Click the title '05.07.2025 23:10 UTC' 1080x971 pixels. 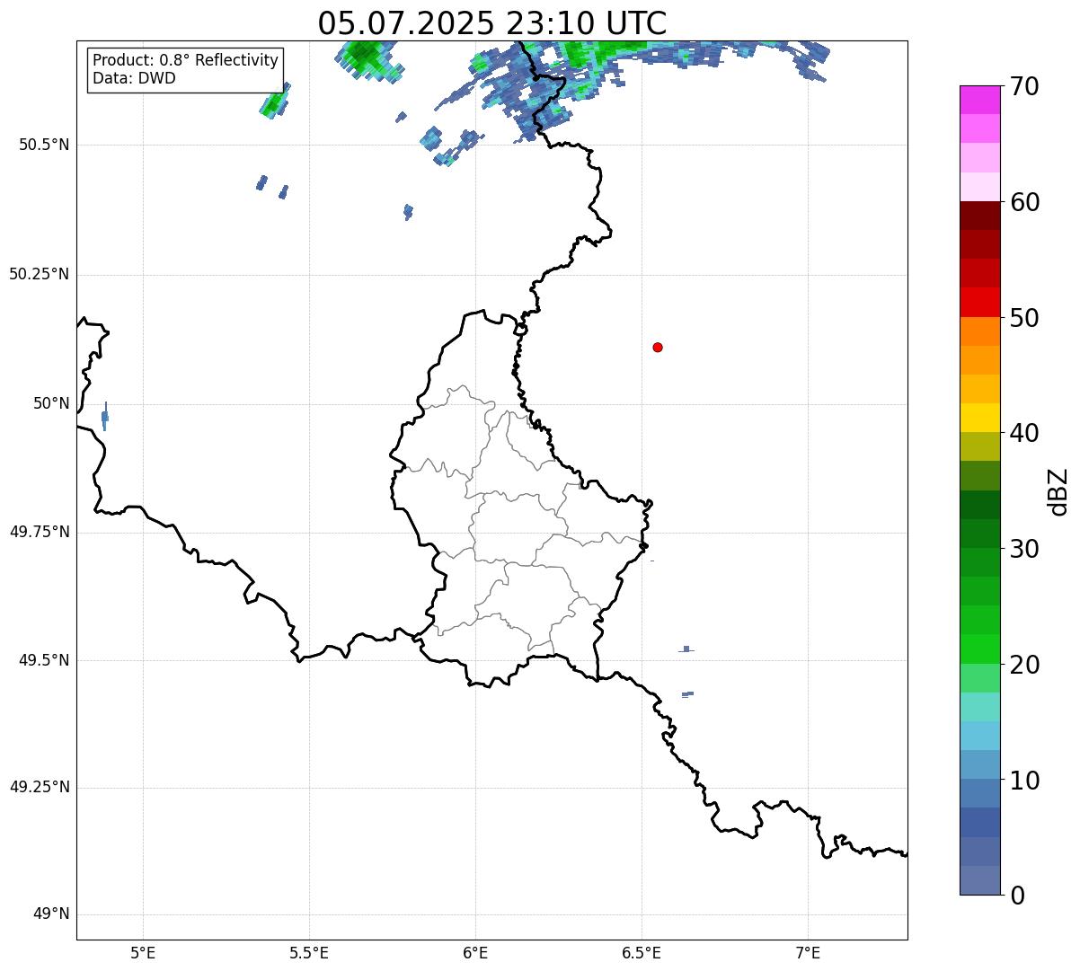coord(492,23)
